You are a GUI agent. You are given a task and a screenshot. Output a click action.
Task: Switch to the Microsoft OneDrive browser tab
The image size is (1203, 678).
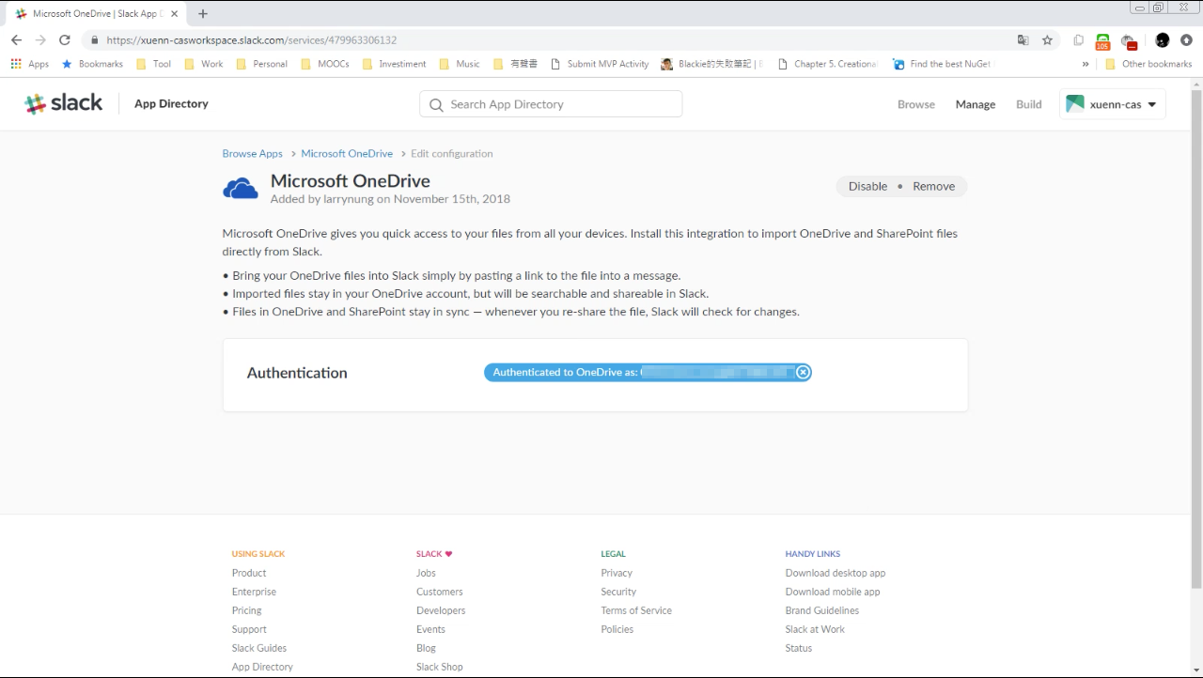click(x=97, y=14)
